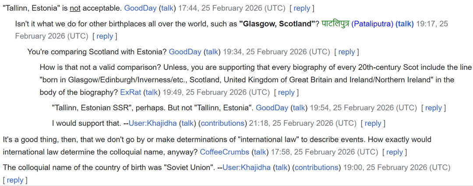Reply to Khajidha's 'I would support that' comment
Viewport: 473px width, 186px height.
tap(373, 123)
